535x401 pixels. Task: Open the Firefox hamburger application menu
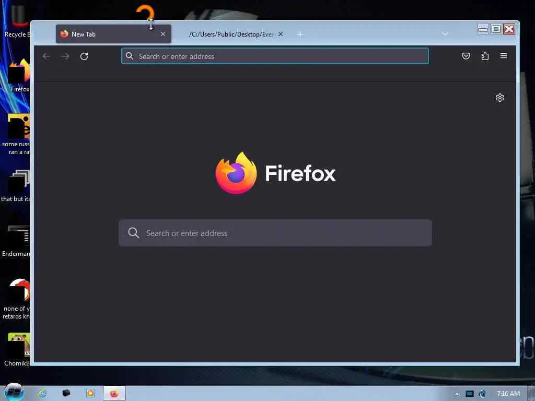coord(504,56)
